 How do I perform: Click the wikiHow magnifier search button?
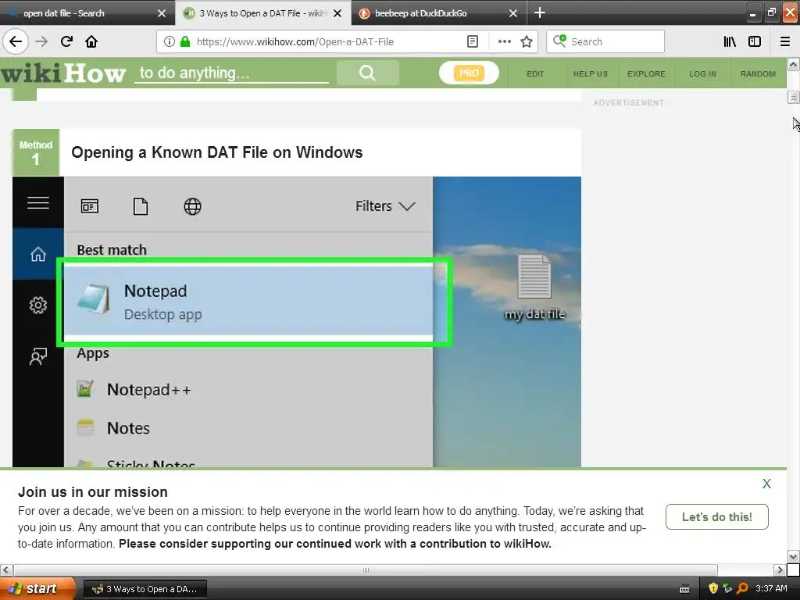pos(367,73)
